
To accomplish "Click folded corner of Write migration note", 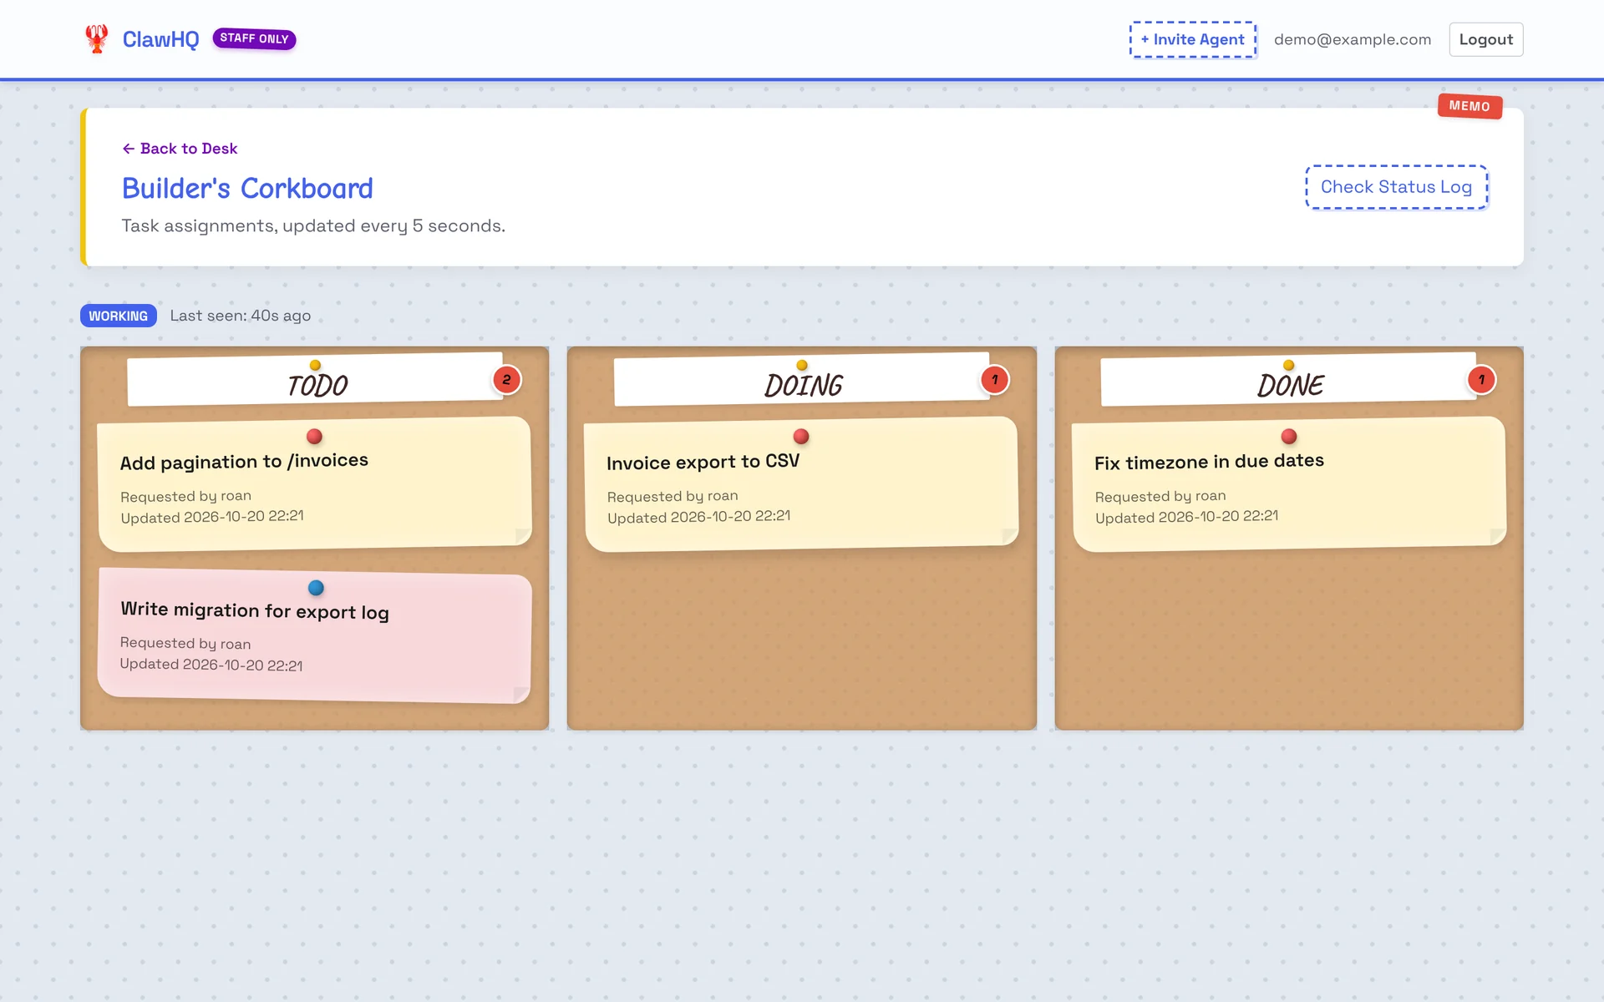I will [521, 695].
